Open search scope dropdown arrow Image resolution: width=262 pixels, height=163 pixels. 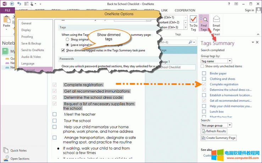(194, 42)
